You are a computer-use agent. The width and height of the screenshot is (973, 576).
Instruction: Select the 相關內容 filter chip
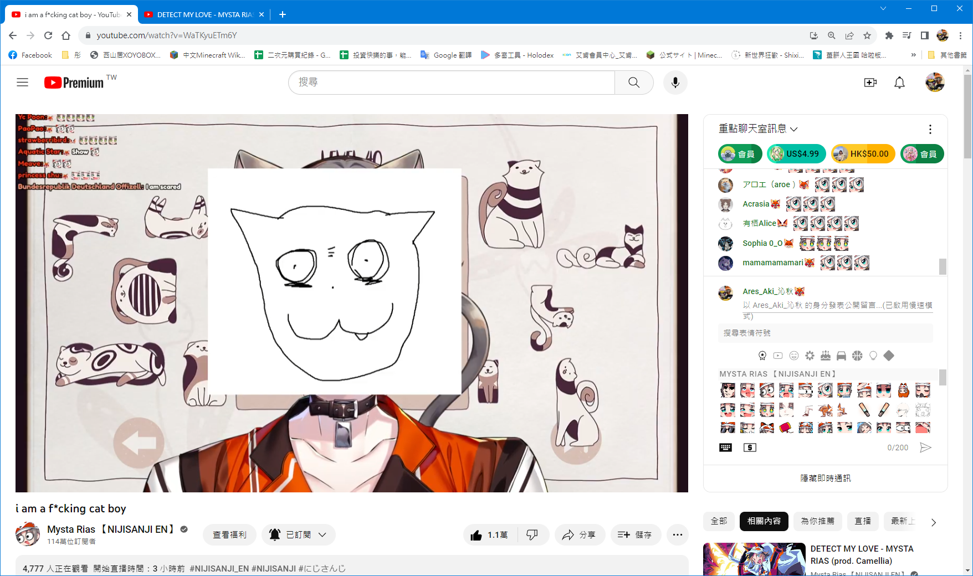tap(764, 521)
